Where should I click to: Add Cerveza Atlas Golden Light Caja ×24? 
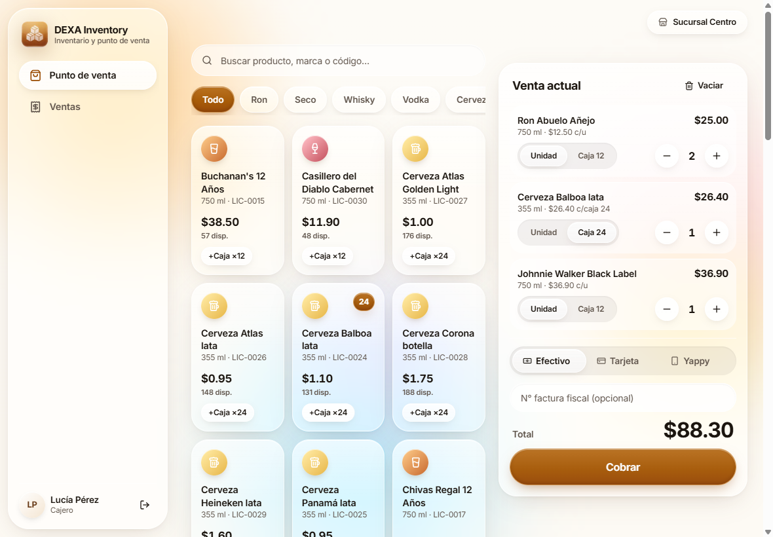point(429,256)
